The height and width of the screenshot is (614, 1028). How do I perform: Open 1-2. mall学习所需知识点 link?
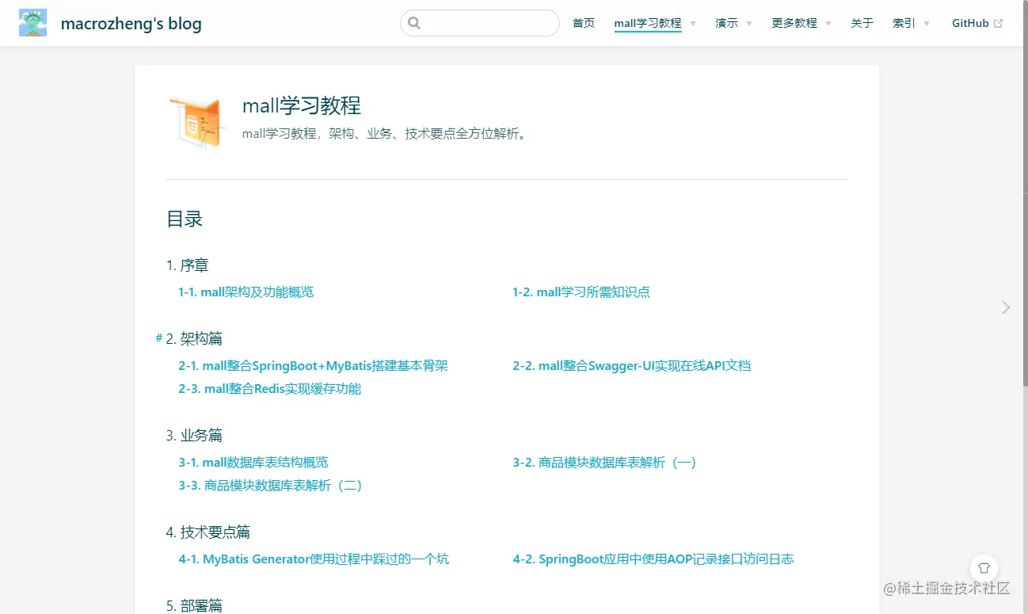point(581,292)
